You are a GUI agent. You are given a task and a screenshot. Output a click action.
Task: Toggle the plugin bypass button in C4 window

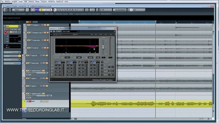pos(51,31)
